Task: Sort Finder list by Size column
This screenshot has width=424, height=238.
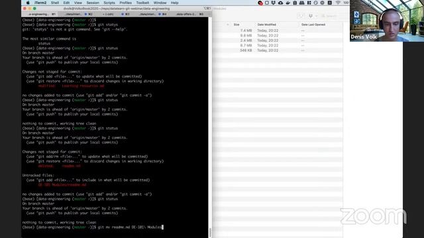Action: [237, 24]
